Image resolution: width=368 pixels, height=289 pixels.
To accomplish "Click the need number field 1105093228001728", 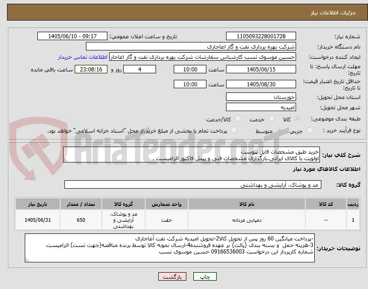I will tap(261, 36).
